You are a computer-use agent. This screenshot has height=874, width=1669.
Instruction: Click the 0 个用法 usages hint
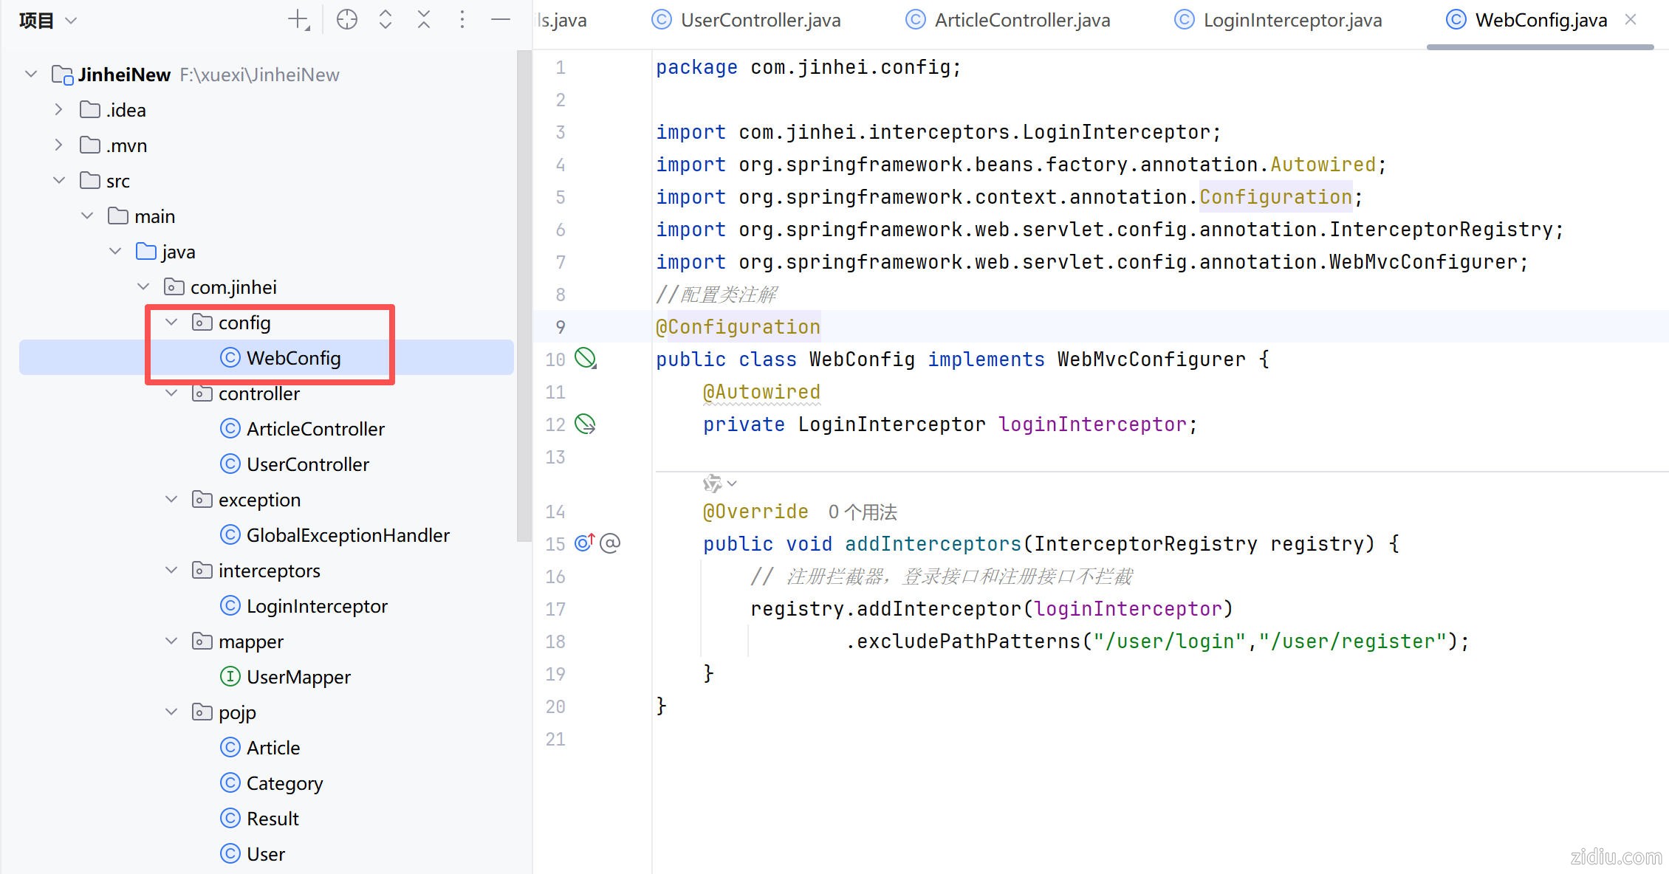862,512
